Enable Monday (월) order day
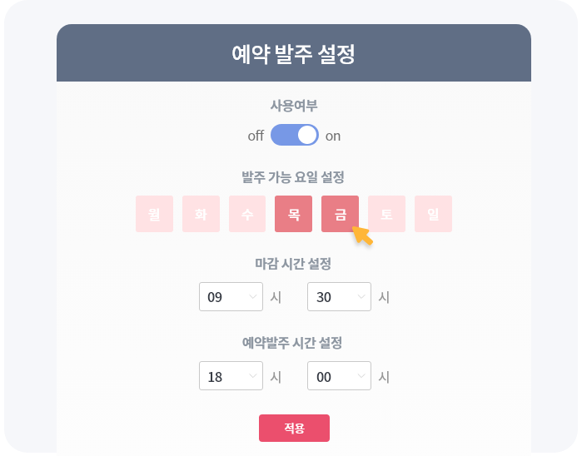Viewport: 582px width, 456px height. coord(154,214)
